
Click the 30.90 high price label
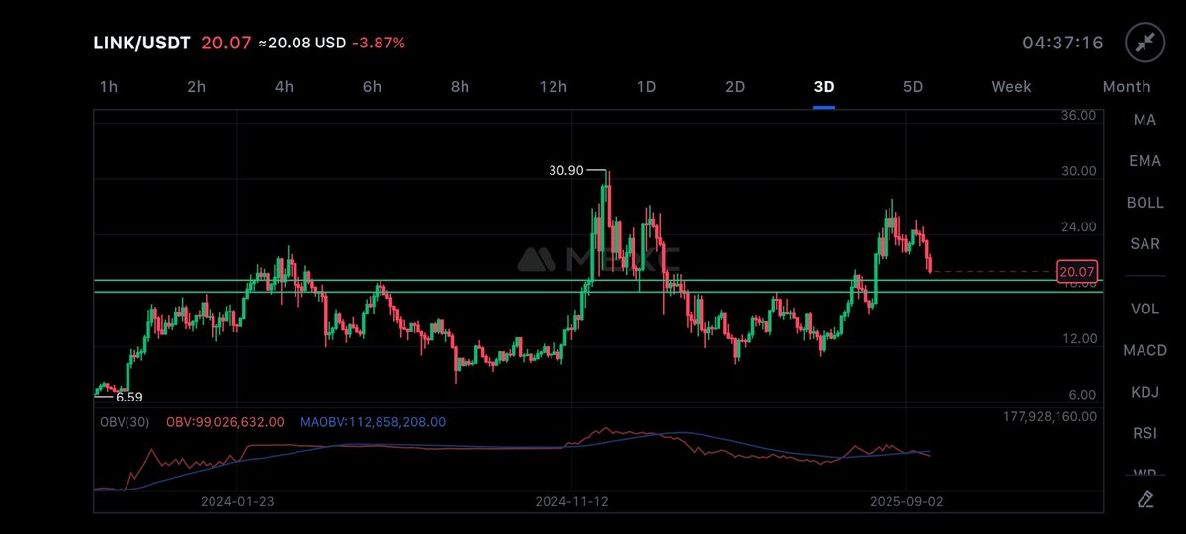(565, 170)
